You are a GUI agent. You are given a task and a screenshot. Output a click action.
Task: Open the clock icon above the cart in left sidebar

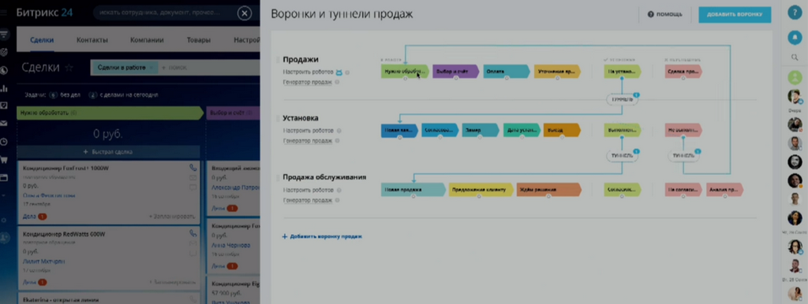[x=4, y=142]
